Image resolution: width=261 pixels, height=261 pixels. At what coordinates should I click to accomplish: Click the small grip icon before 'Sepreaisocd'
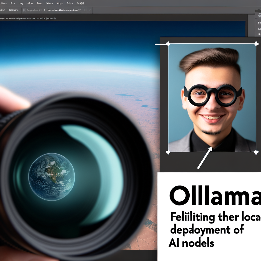[24, 10]
